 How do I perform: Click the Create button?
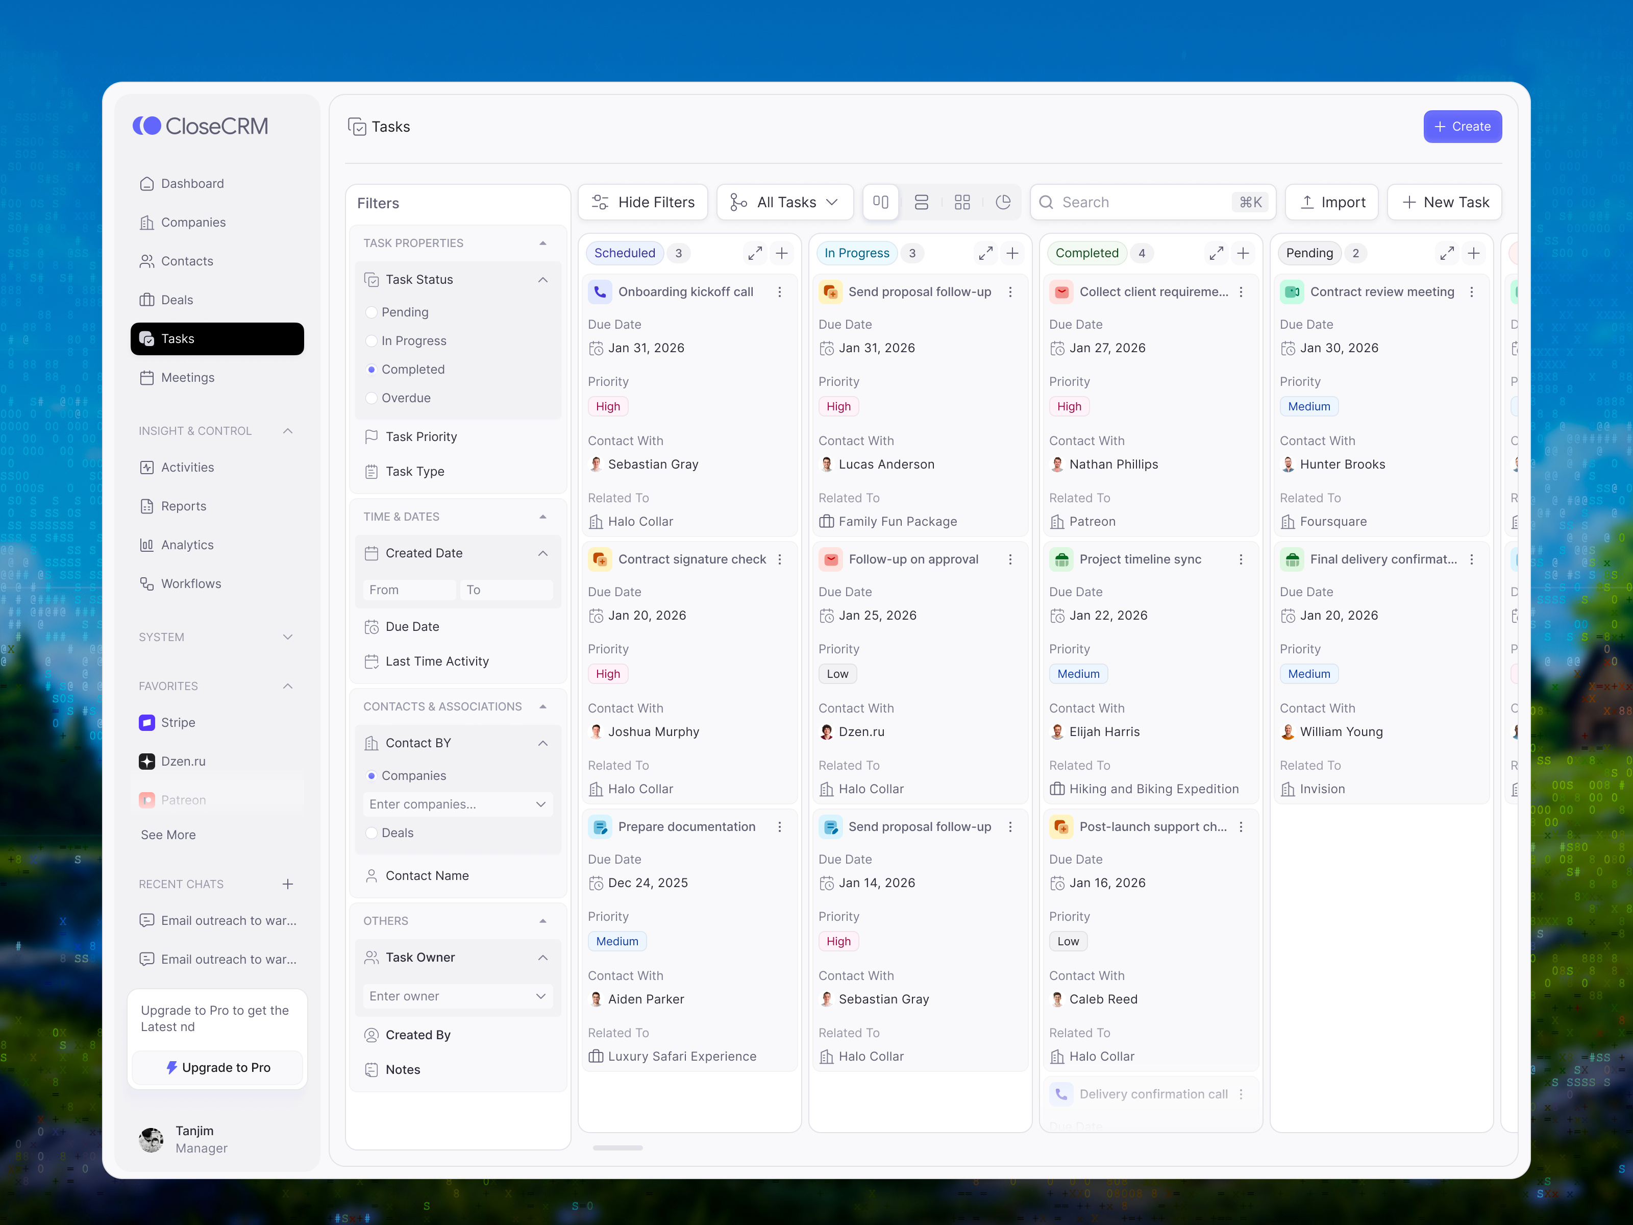pos(1462,126)
